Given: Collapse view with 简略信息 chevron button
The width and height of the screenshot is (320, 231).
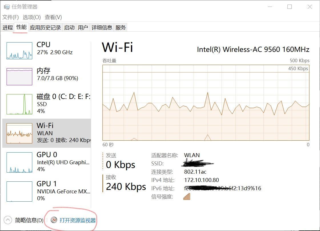Looking at the screenshot, I should coord(8,220).
